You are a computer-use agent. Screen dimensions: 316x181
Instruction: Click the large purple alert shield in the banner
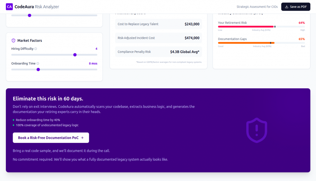[x=256, y=130]
